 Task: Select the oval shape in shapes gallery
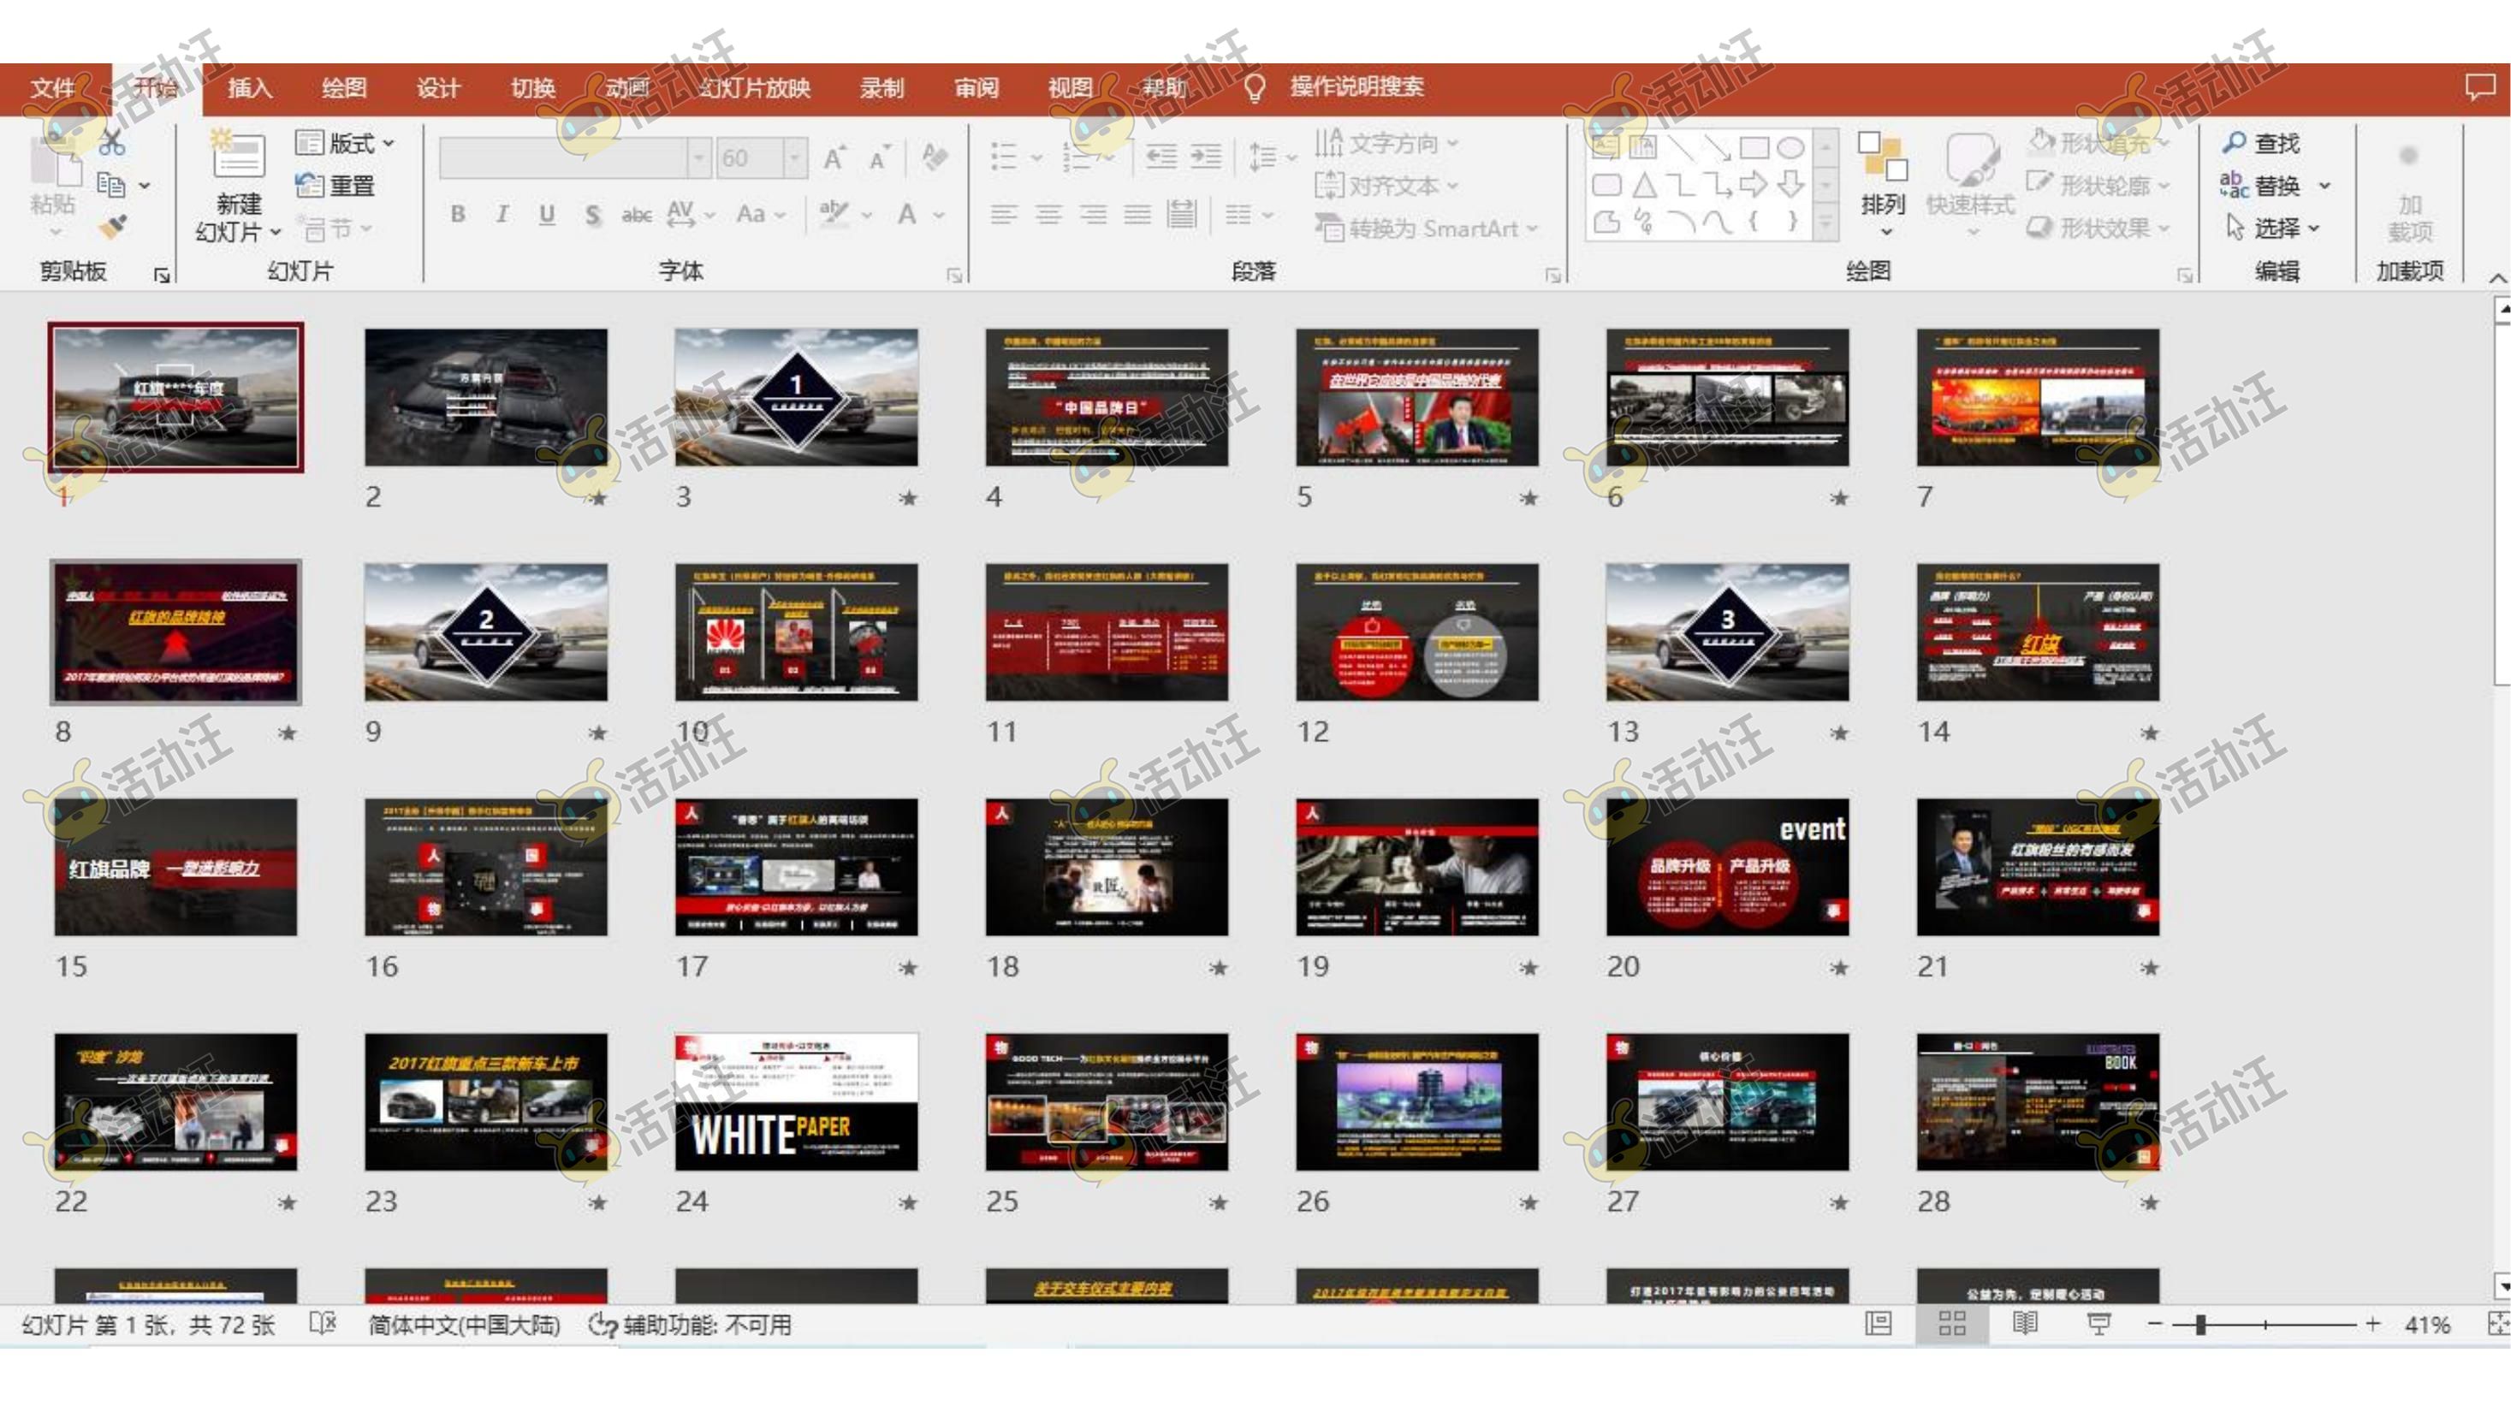1790,147
